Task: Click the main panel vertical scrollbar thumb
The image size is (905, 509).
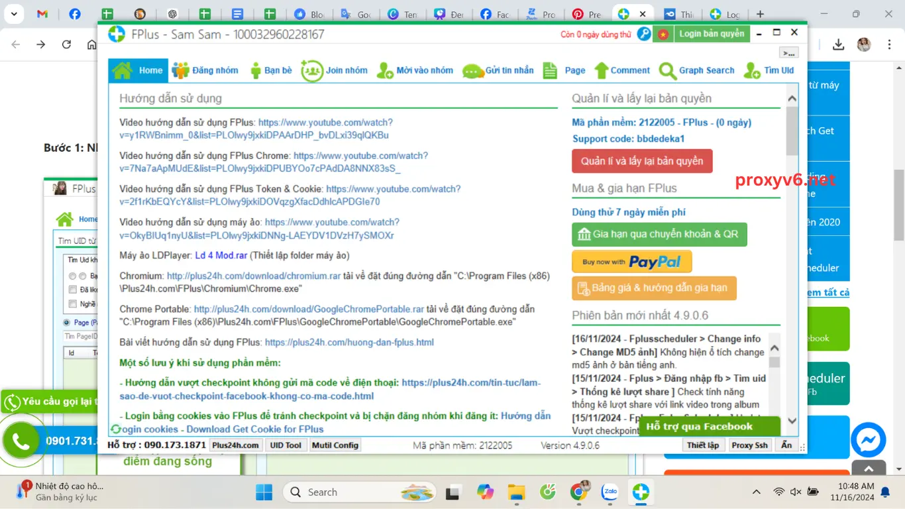Action: 792,130
